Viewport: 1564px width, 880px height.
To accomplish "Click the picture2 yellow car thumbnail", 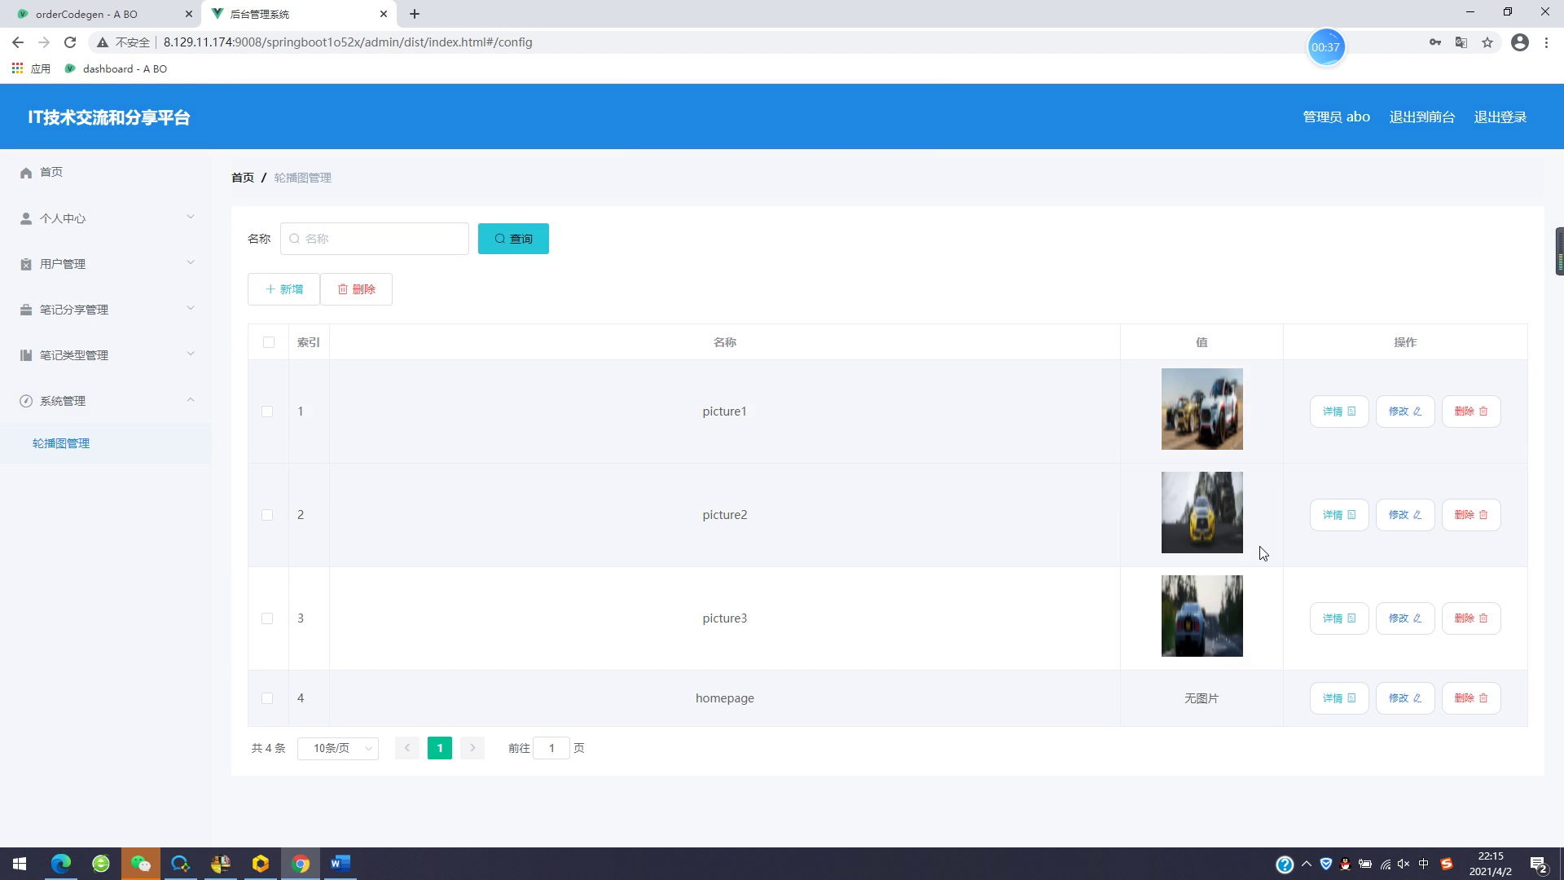I will click(x=1202, y=513).
